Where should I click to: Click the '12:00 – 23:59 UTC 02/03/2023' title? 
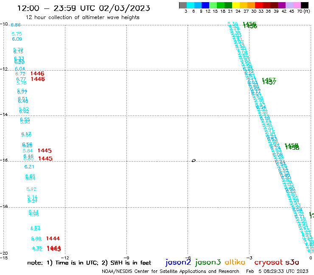(x=84, y=8)
